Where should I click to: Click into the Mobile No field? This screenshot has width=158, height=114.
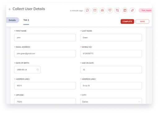(111, 54)
